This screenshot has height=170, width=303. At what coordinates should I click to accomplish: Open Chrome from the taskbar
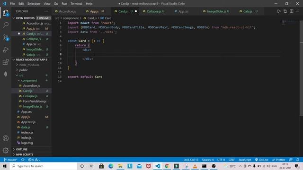(x=167, y=166)
